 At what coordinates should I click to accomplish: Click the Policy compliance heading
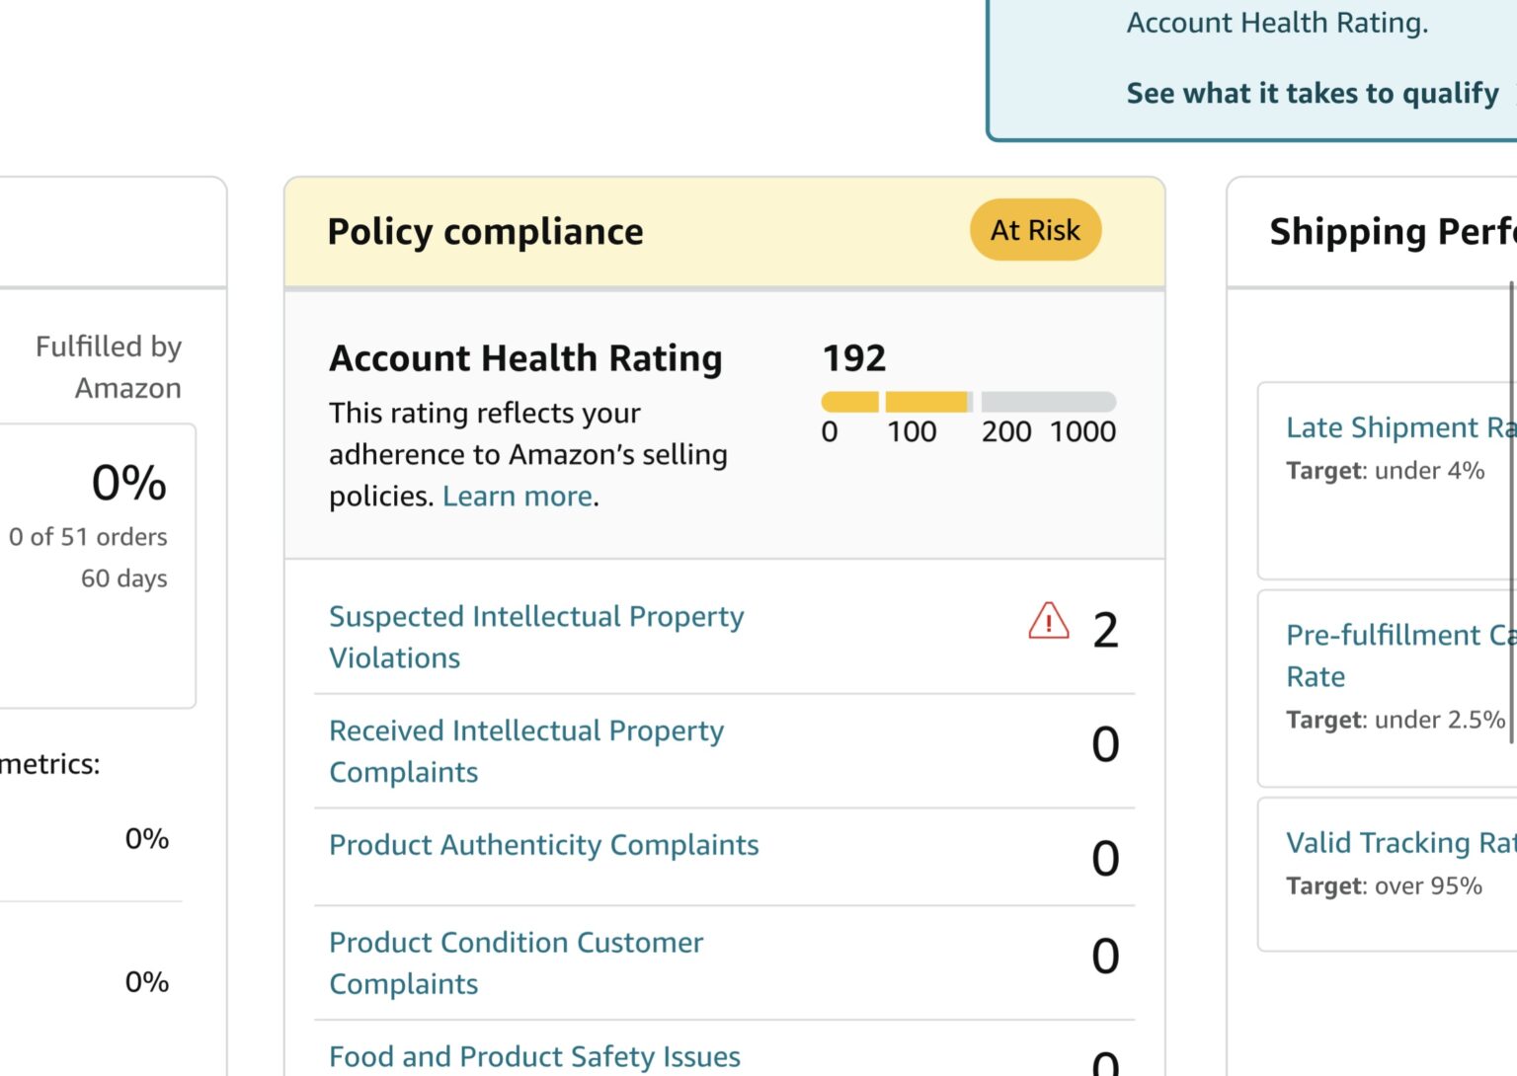(x=485, y=232)
